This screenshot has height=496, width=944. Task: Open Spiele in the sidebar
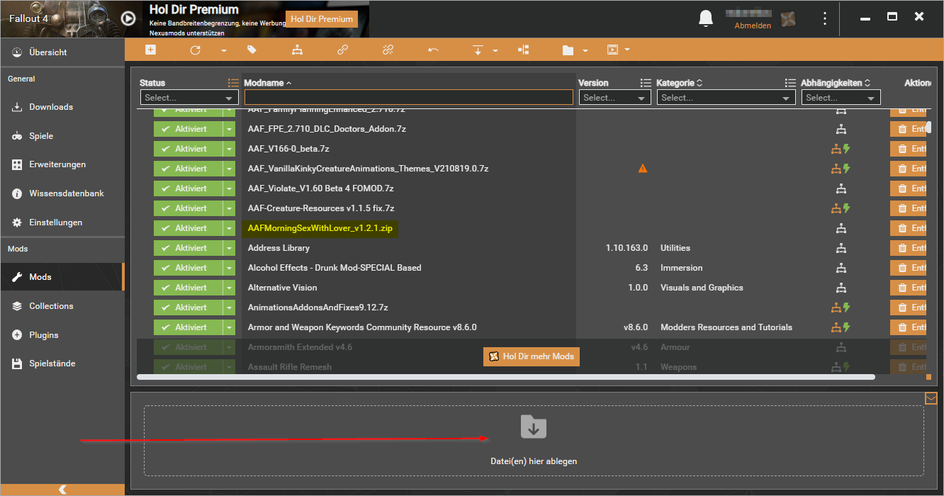tap(62, 136)
